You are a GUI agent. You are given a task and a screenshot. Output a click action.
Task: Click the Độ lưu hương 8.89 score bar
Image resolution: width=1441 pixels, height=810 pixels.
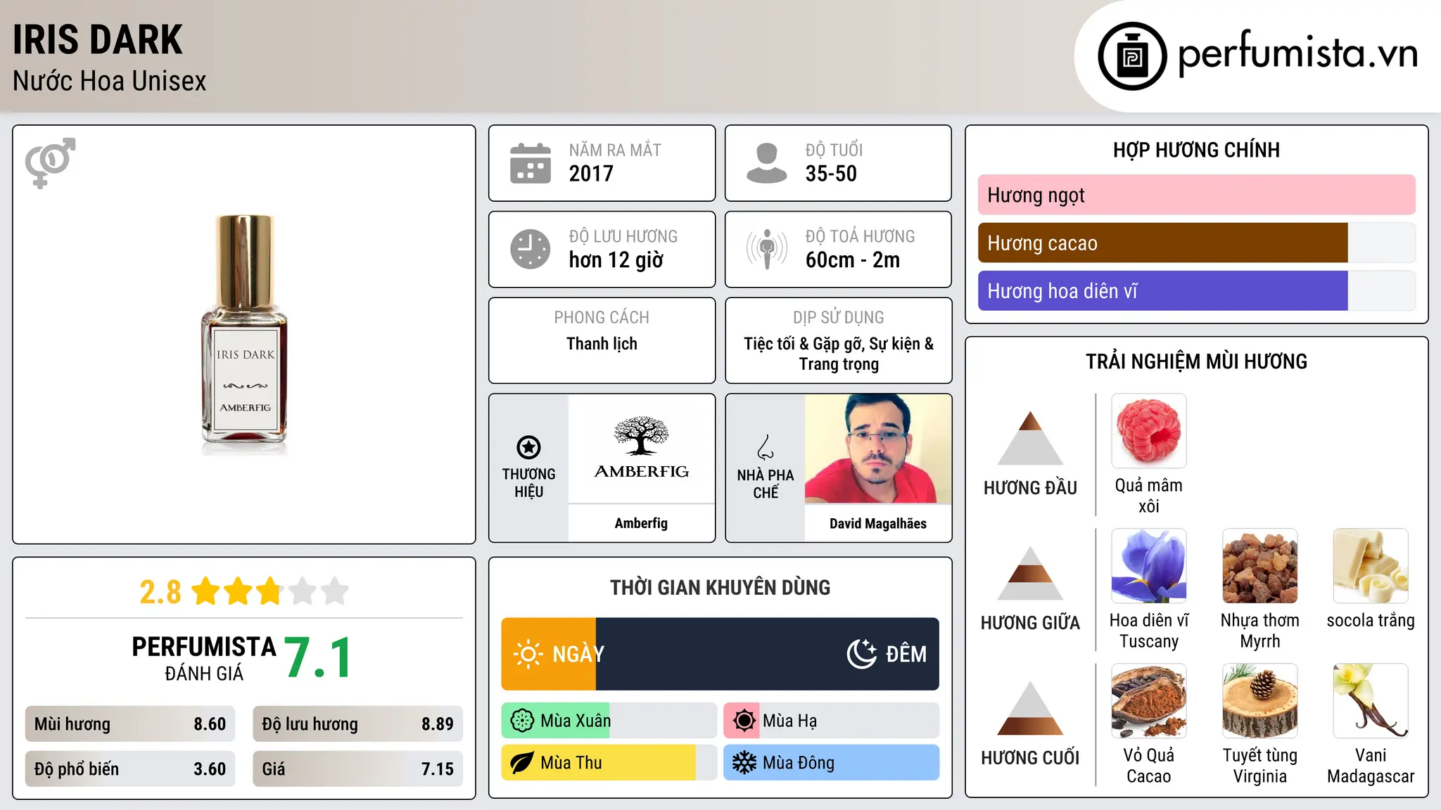click(357, 724)
